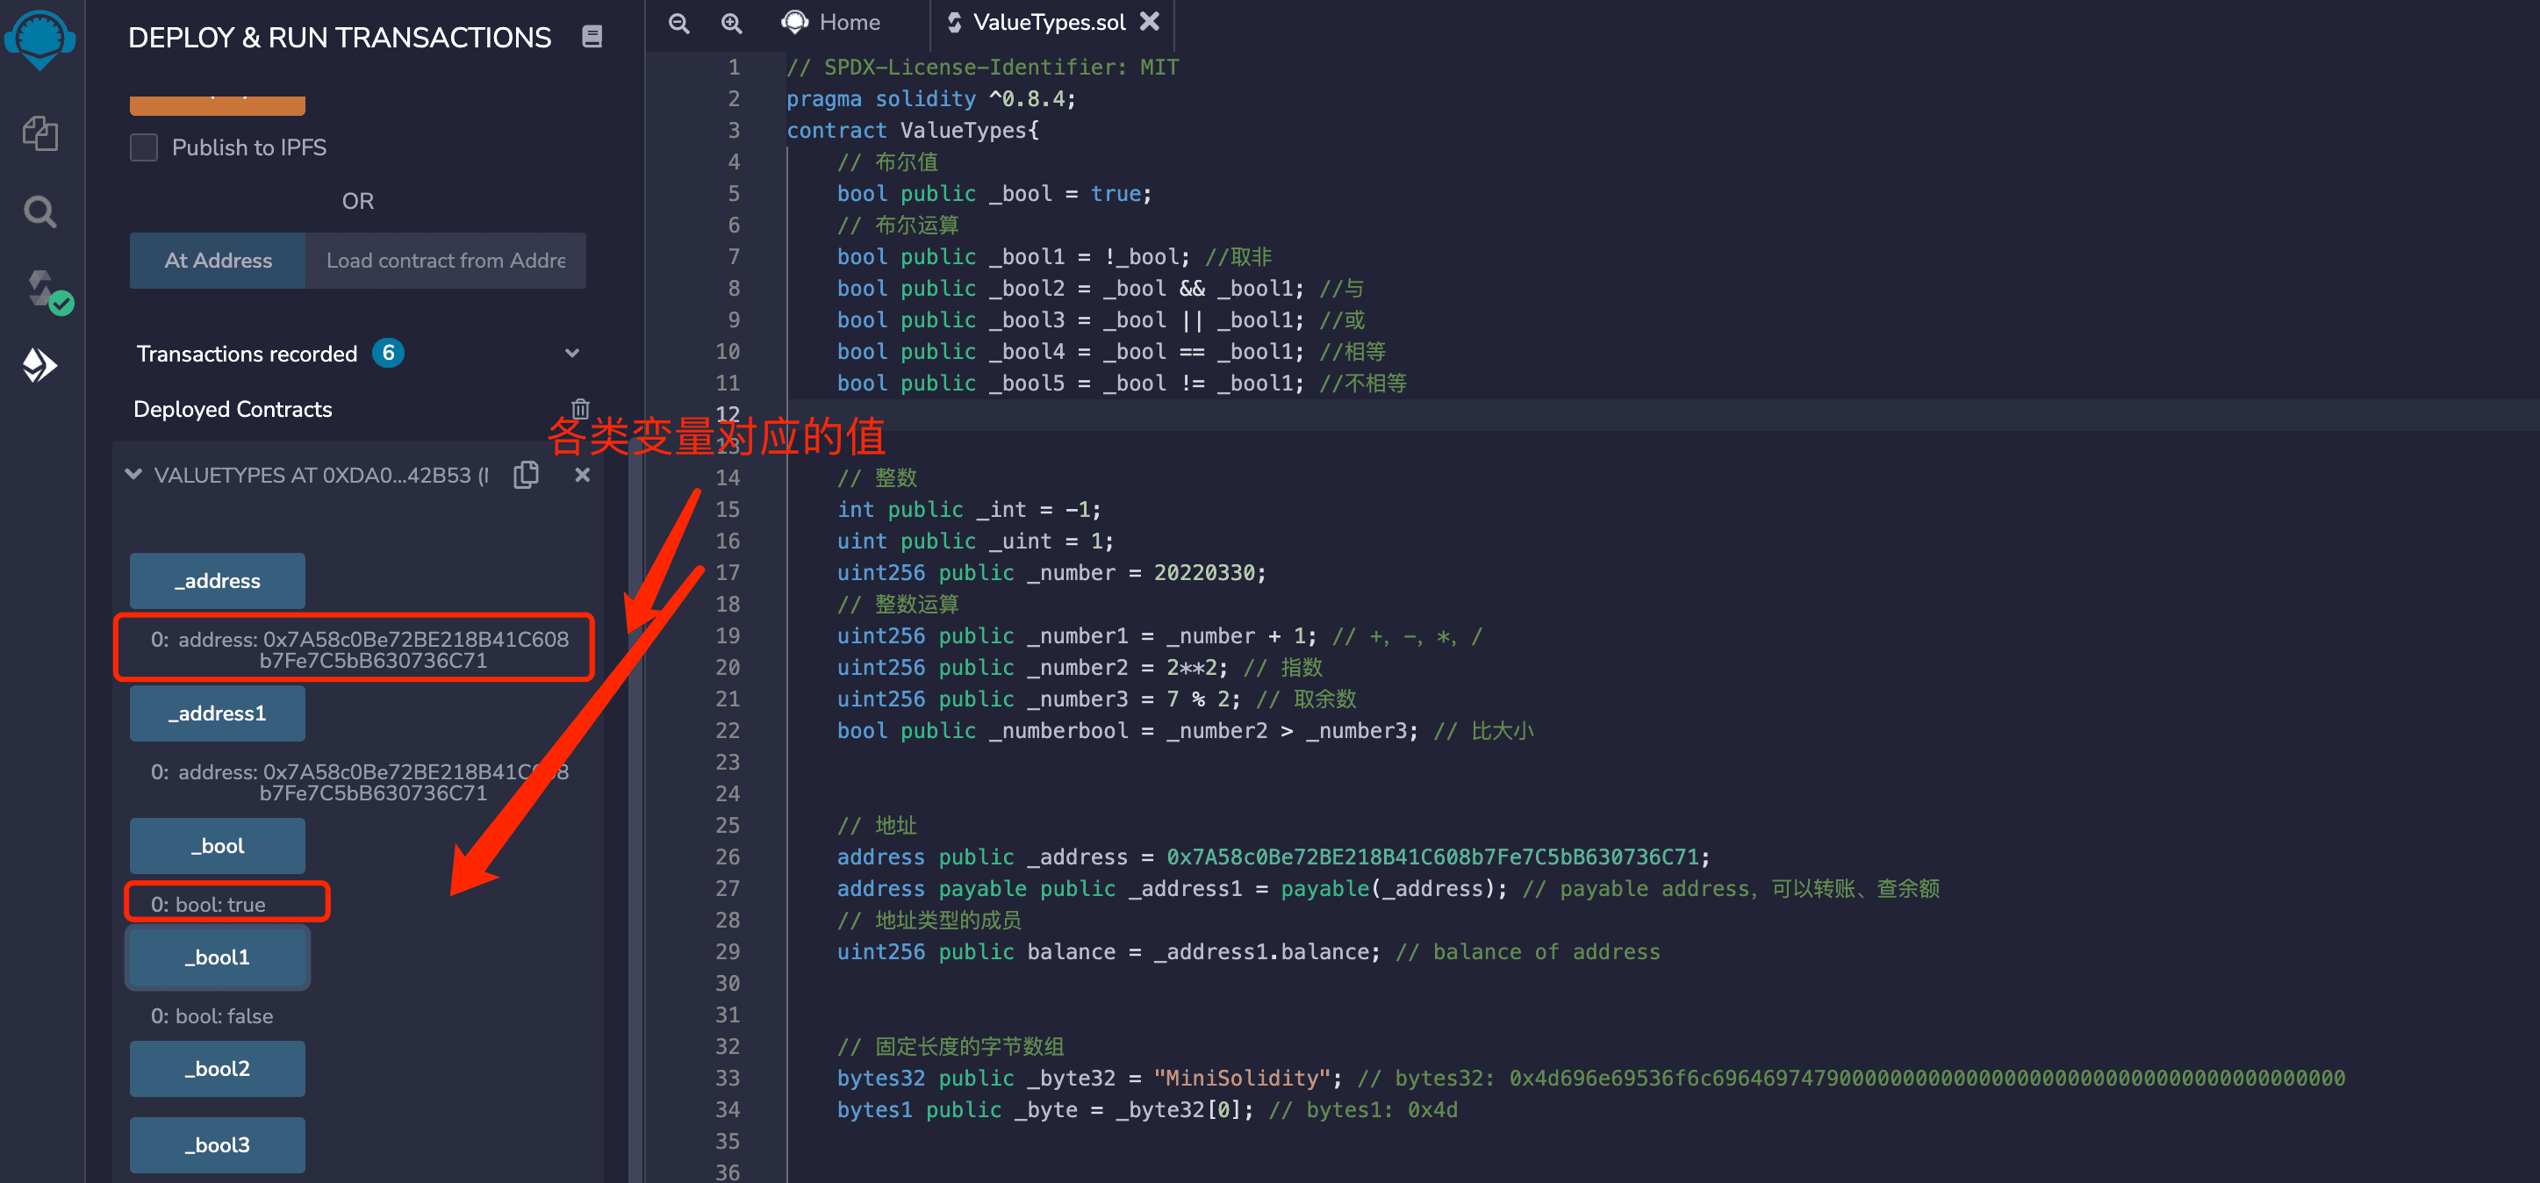
Task: Query the _bool1 variable value
Action: click(217, 957)
